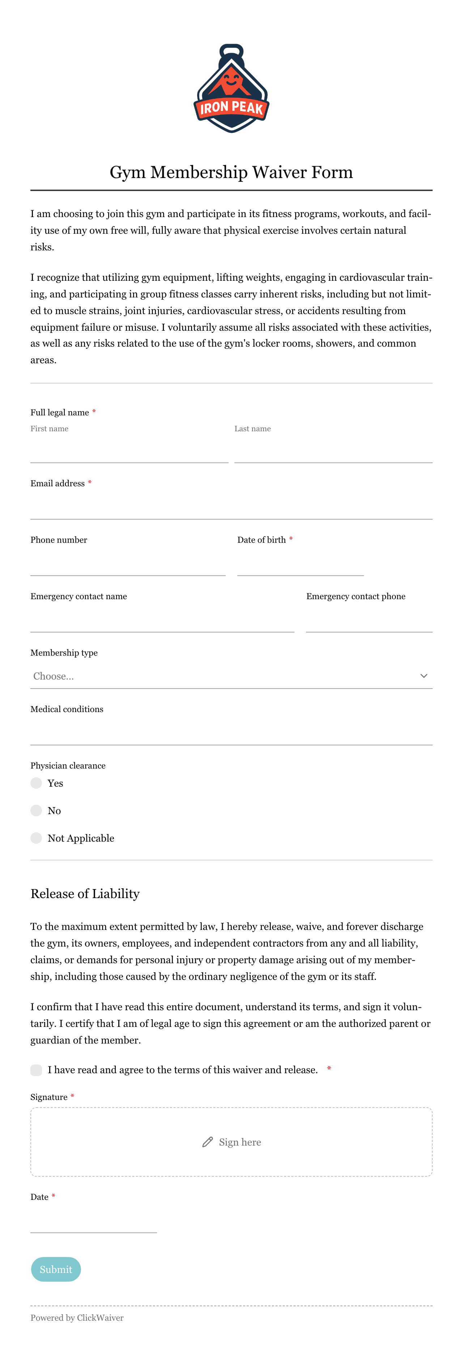Screen dimensions: 463x1354
Task: Submit the waiver form
Action: (x=56, y=1269)
